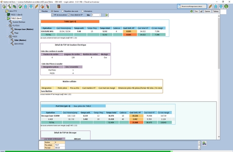Select Débit (Matière) tree item
Viewport: 233px width, 152px height.
pyautogui.click(x=20, y=40)
